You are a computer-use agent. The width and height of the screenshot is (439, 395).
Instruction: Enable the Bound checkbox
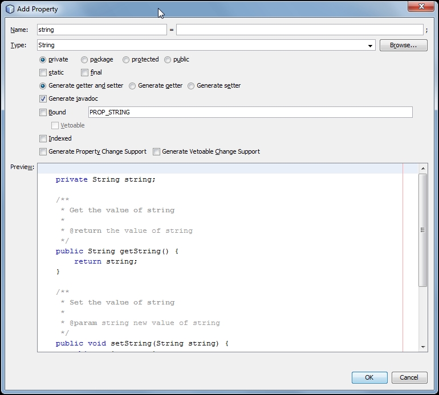43,112
